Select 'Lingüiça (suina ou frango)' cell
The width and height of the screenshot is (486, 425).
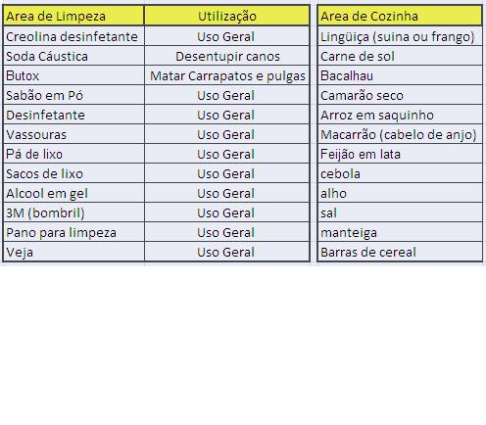coord(400,36)
